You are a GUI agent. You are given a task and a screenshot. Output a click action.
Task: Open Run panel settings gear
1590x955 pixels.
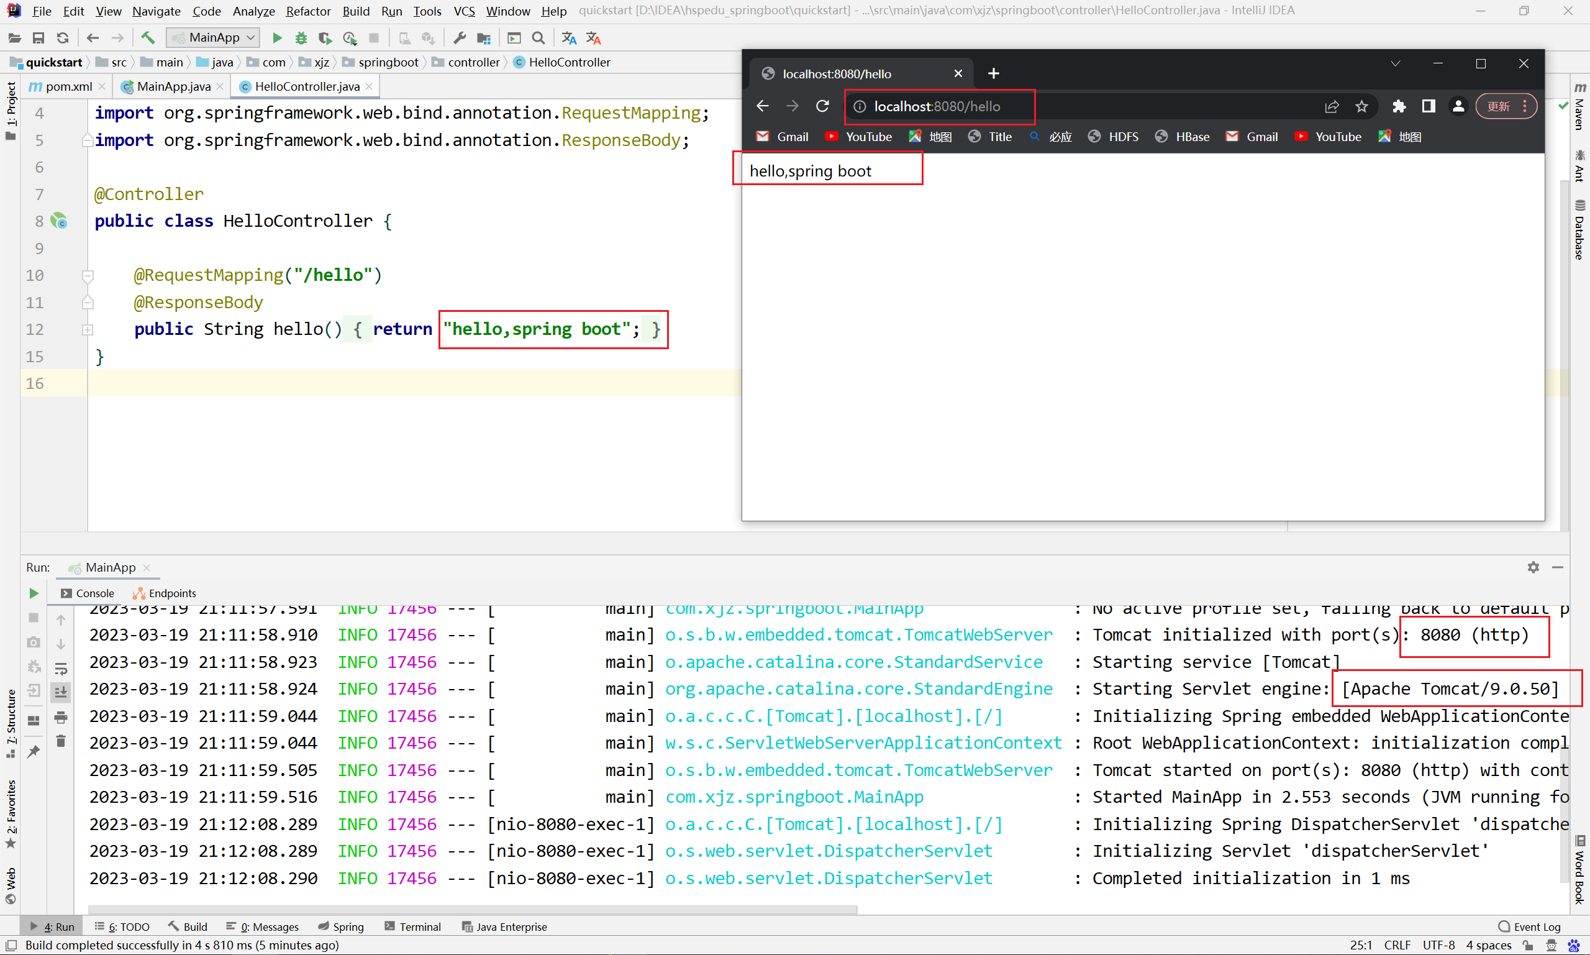(x=1533, y=567)
